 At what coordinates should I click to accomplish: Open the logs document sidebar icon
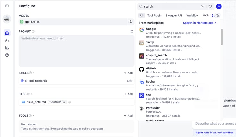pos(7,48)
